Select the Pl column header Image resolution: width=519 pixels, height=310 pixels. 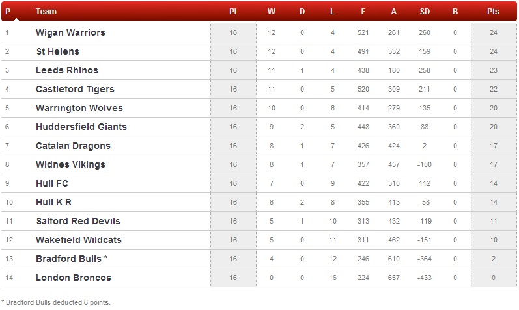(x=233, y=12)
